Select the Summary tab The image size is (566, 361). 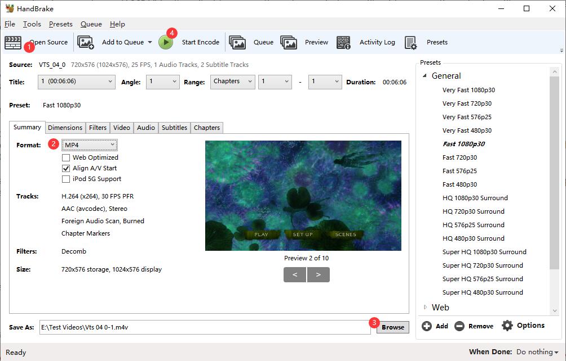(x=27, y=128)
